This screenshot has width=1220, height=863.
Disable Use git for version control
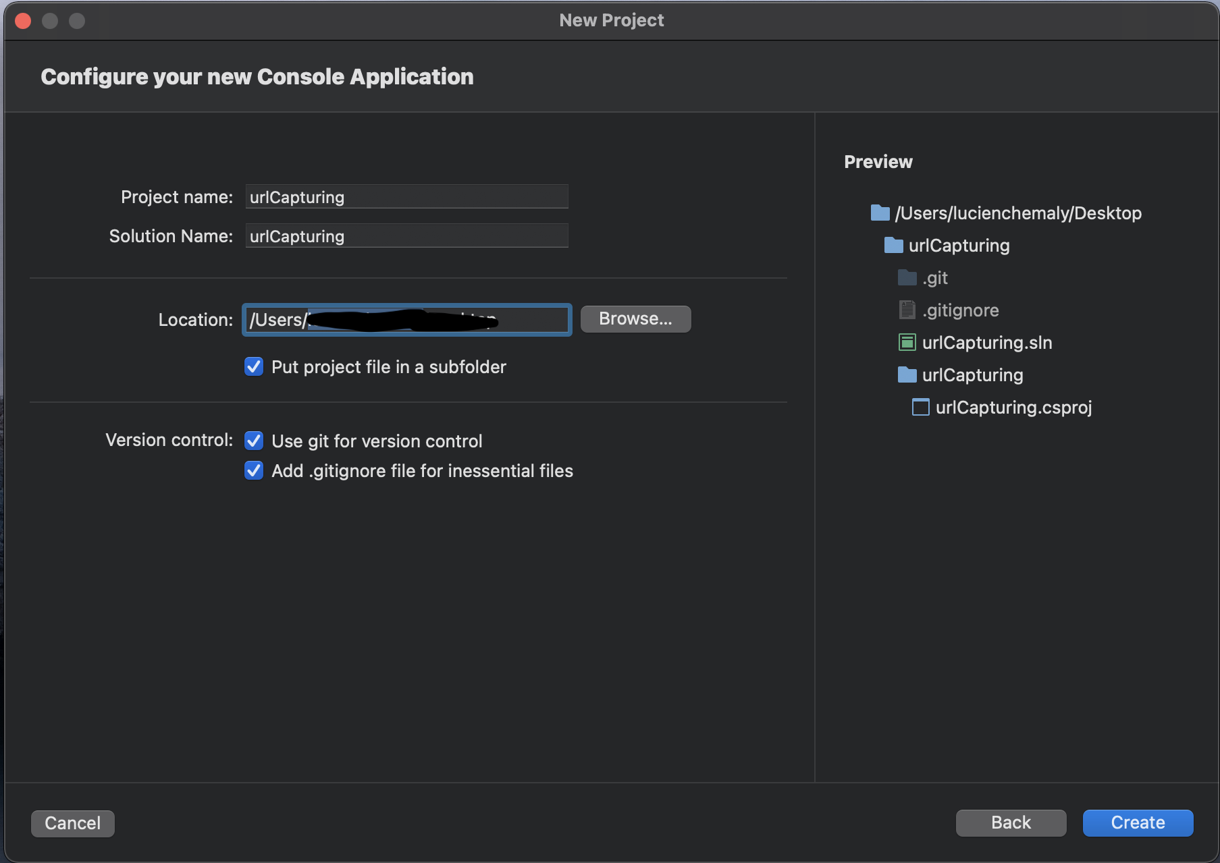(253, 441)
